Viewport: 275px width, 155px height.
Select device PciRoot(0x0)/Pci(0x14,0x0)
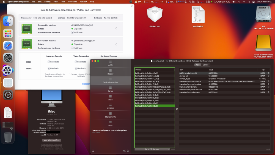(x=155, y=76)
